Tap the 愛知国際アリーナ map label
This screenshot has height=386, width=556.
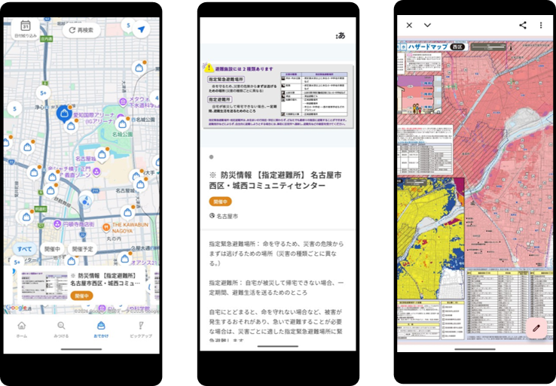(x=94, y=118)
